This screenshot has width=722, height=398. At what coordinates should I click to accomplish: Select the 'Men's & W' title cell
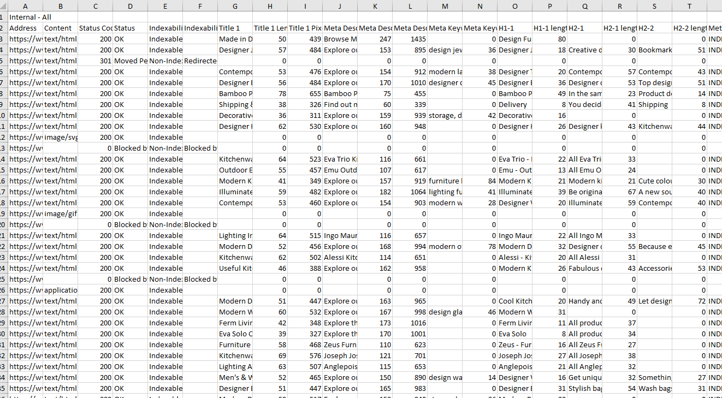coord(235,377)
